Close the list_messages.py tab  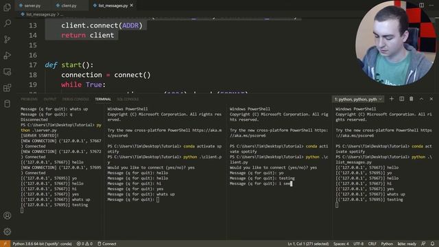coord(132,5)
